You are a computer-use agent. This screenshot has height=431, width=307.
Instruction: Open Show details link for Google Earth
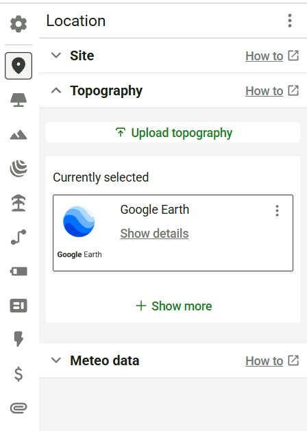point(154,234)
